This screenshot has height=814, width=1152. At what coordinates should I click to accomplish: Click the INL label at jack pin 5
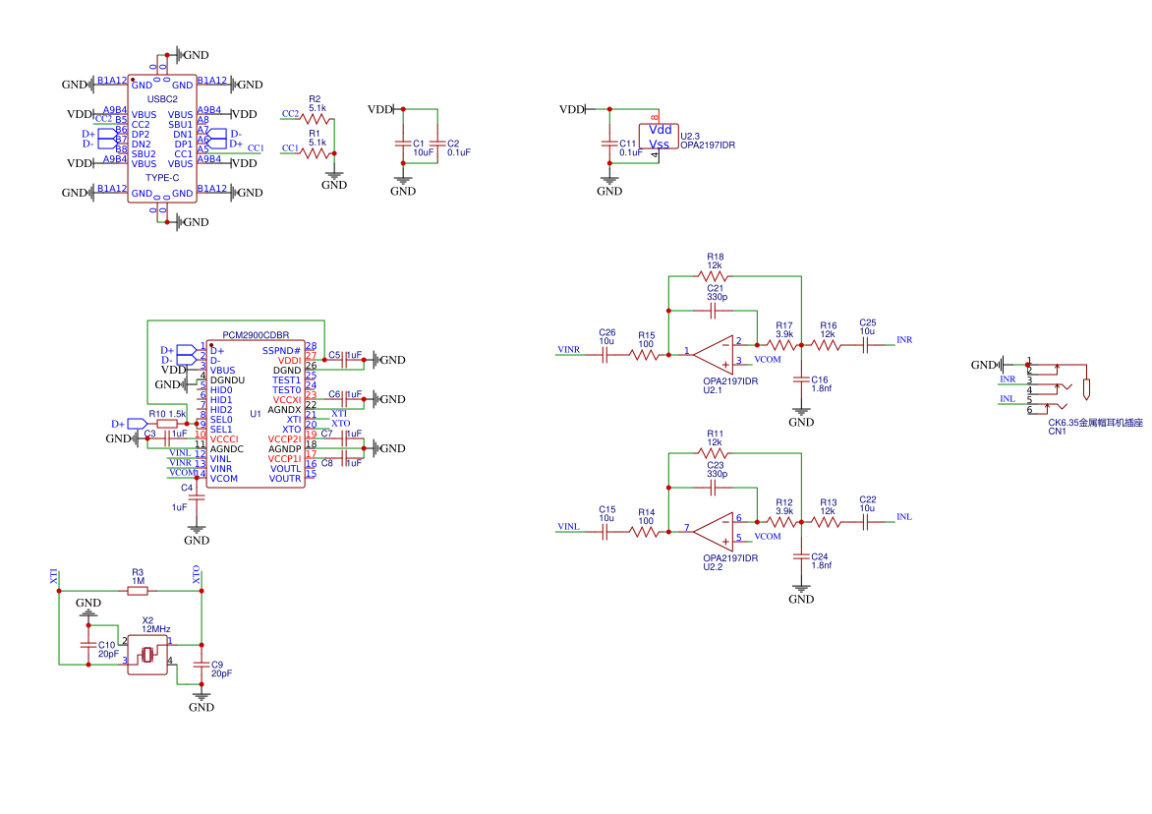coord(1008,399)
